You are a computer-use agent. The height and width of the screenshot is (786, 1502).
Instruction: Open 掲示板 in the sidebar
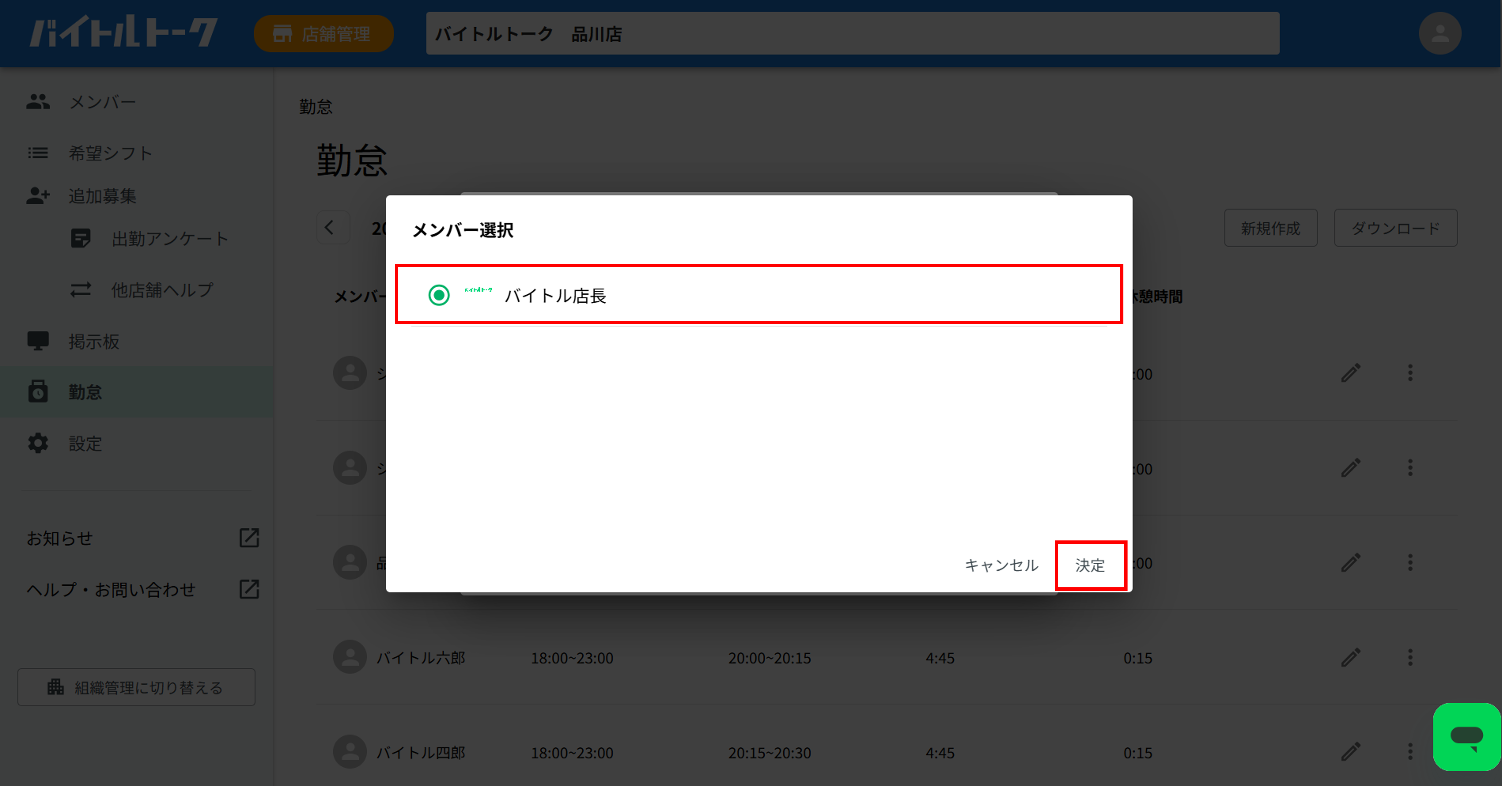136,341
